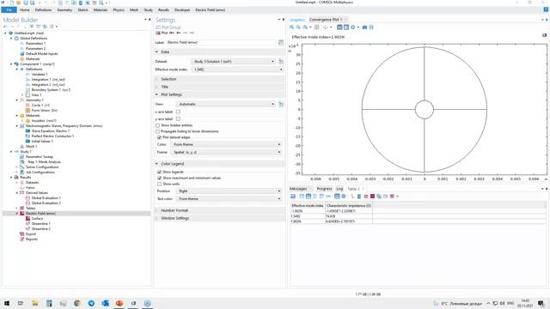550x309 pixels.
Task: Click the Open folder icon in quick access toolbar
Action: [x=19, y=3]
